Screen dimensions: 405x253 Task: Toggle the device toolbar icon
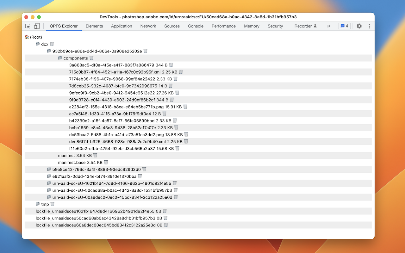[37, 26]
